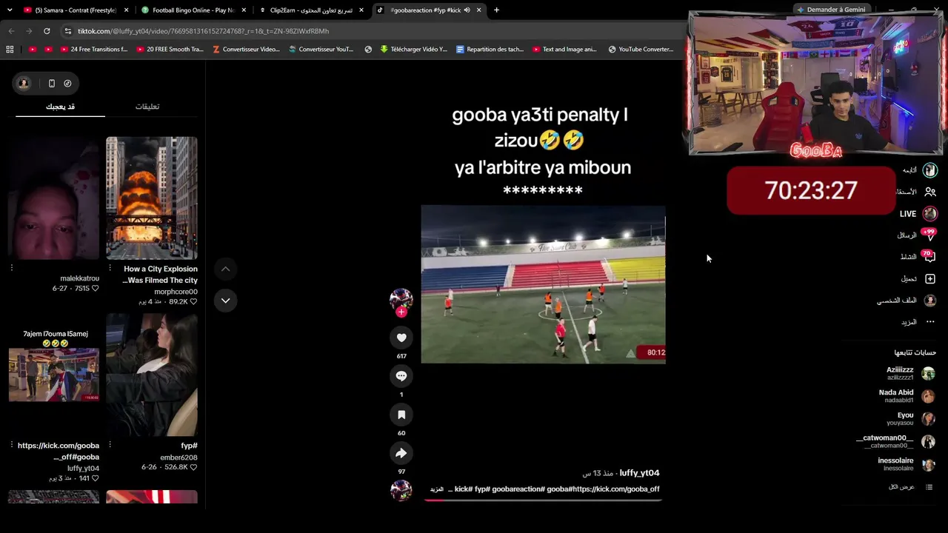This screenshot has height=533, width=948.
Task: Like the City Explosion video showing 89.2K
Action: coord(194,302)
